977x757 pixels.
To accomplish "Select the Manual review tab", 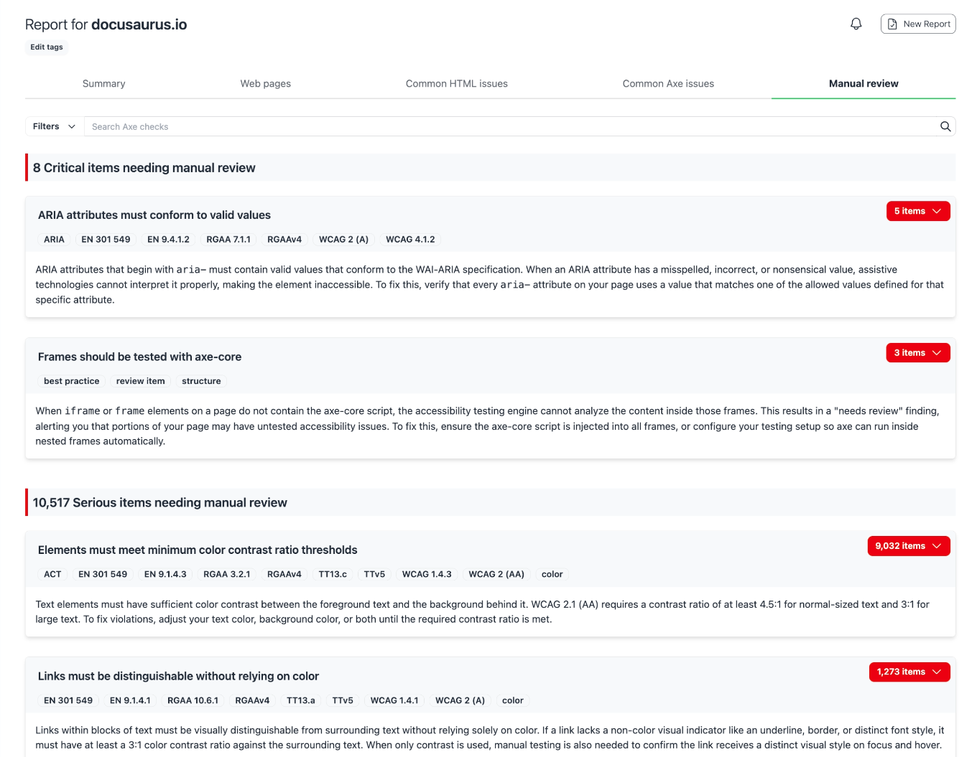I will (863, 84).
